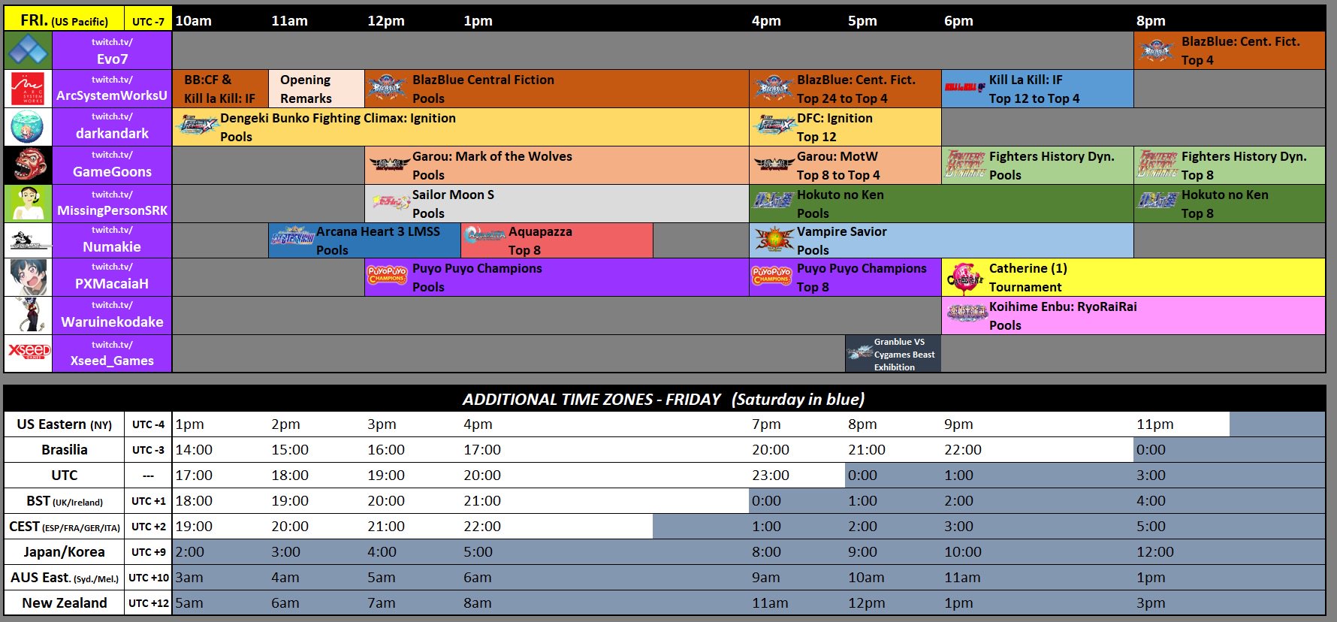
Task: Click the "12pm" Pacific time header
Action: click(386, 21)
